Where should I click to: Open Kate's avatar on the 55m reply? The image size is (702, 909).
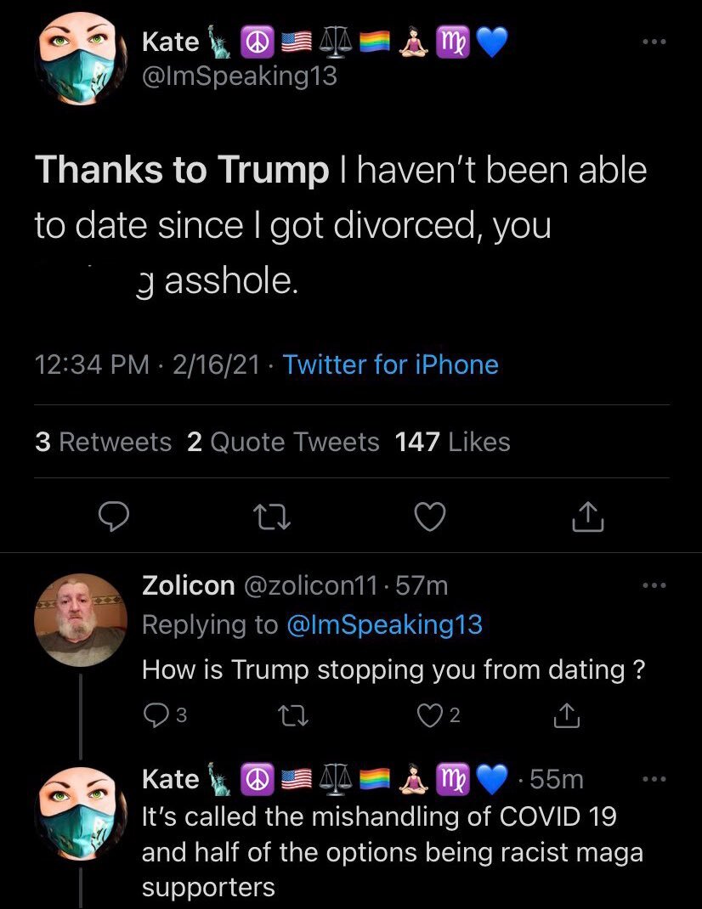tap(81, 813)
